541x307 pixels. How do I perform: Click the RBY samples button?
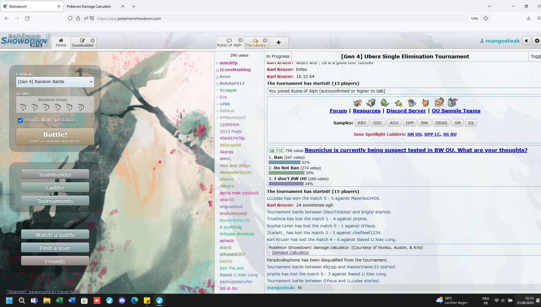[362, 123]
